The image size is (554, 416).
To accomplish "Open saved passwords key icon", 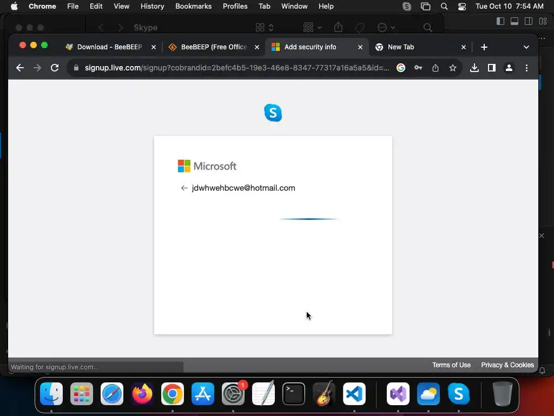I will (x=418, y=68).
